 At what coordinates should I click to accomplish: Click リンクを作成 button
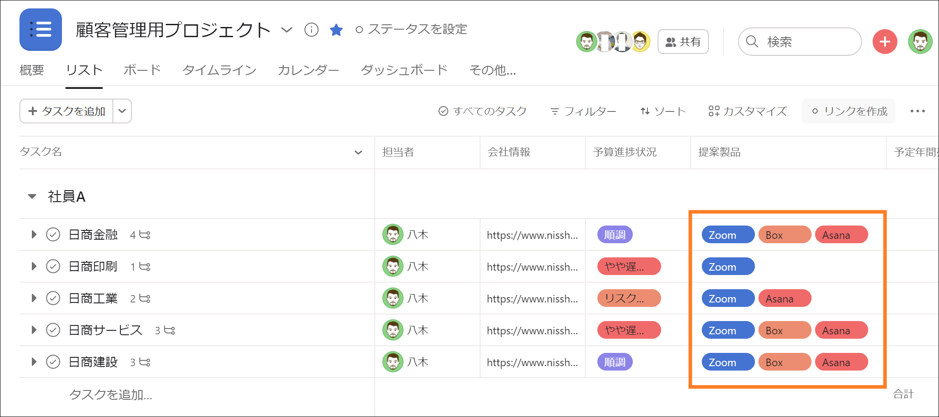coord(849,111)
